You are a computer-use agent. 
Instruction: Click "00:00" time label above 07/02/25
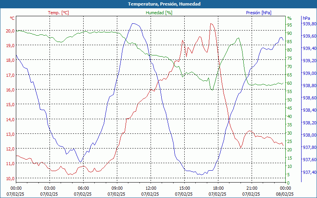(16, 188)
